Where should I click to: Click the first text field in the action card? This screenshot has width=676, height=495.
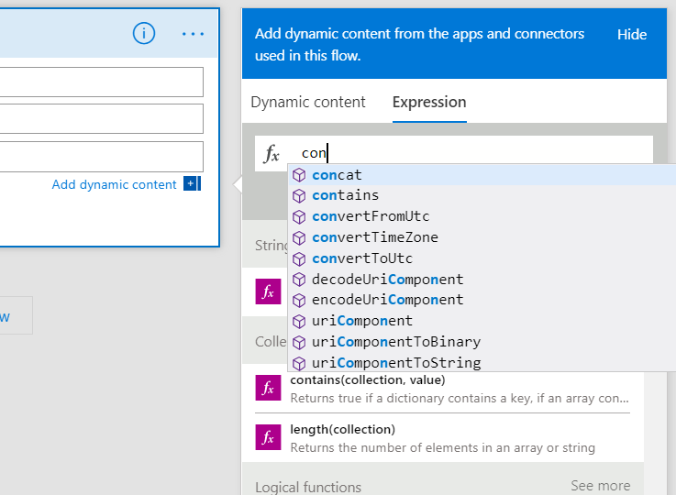pyautogui.click(x=101, y=82)
